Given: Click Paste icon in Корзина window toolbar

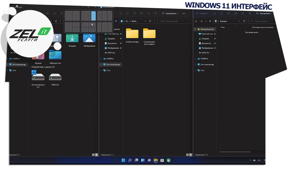Looking at the screenshot, I should pos(229,13).
